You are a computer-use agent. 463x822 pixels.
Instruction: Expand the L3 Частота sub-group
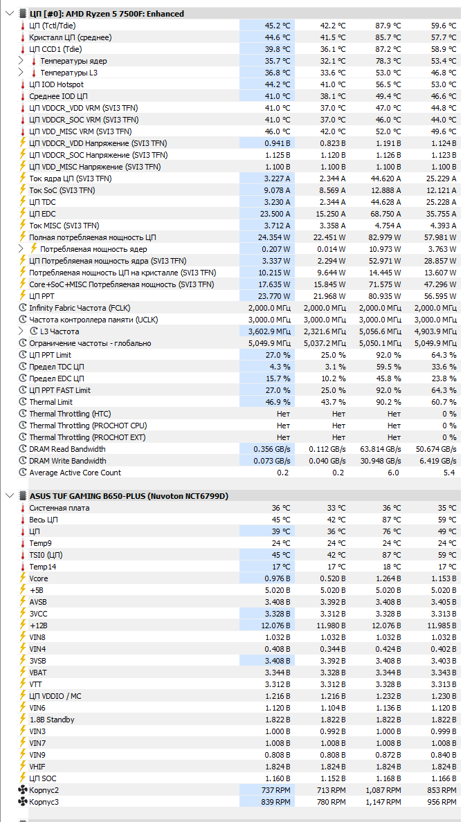click(21, 331)
